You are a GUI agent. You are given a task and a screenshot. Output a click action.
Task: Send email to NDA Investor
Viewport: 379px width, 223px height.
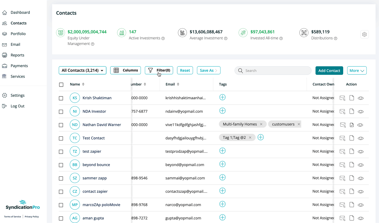tap(342, 111)
